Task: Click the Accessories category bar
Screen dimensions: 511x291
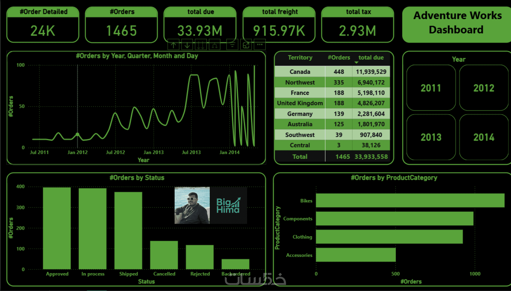Action: point(356,255)
